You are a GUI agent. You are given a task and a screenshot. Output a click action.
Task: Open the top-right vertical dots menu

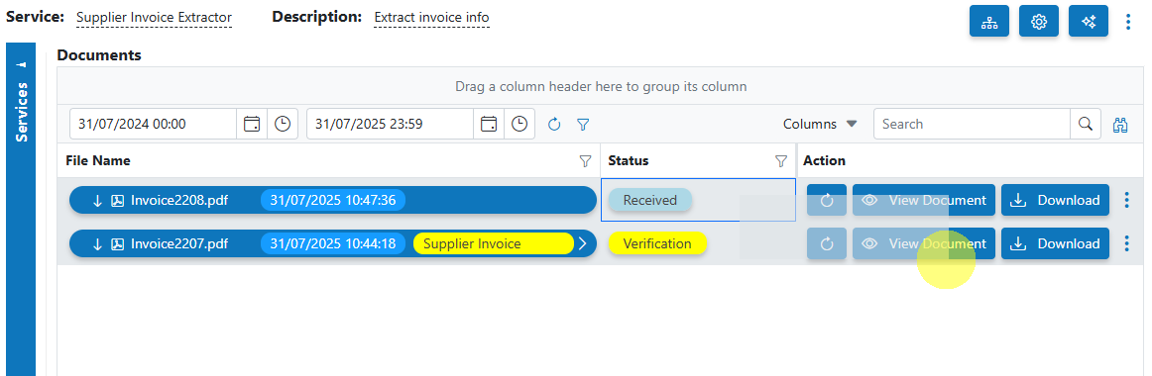[1128, 21]
